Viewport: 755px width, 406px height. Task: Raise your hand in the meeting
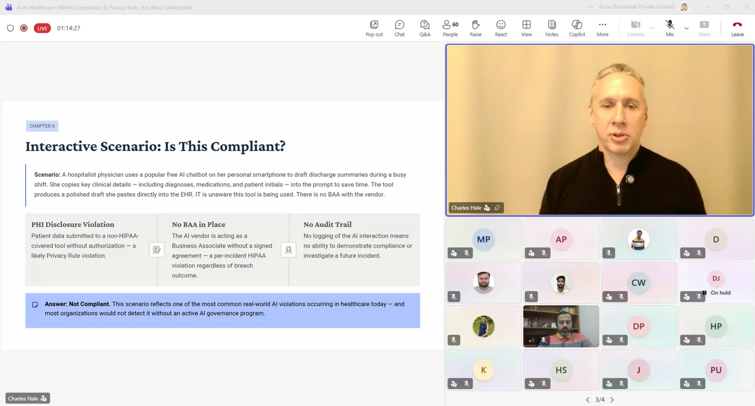tap(476, 28)
